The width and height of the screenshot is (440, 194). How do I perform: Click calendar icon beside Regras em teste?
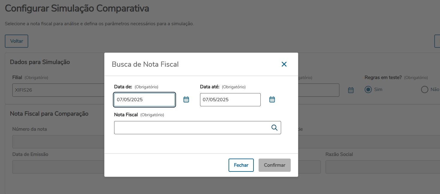pyautogui.click(x=351, y=90)
